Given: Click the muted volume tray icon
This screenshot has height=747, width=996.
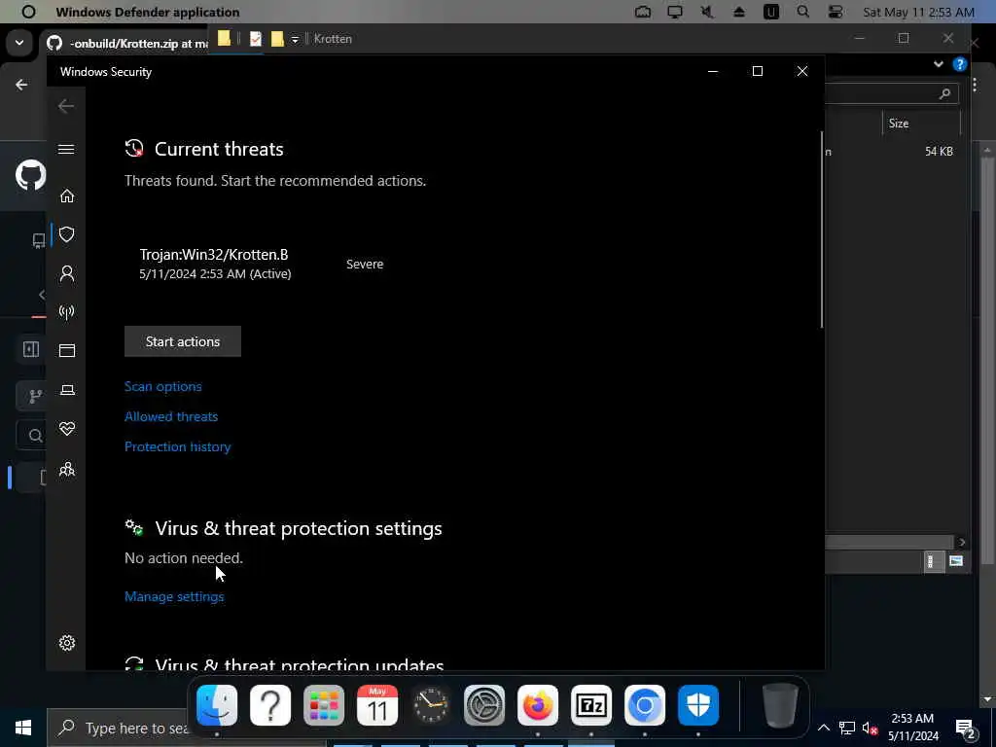Looking at the screenshot, I should click(871, 728).
